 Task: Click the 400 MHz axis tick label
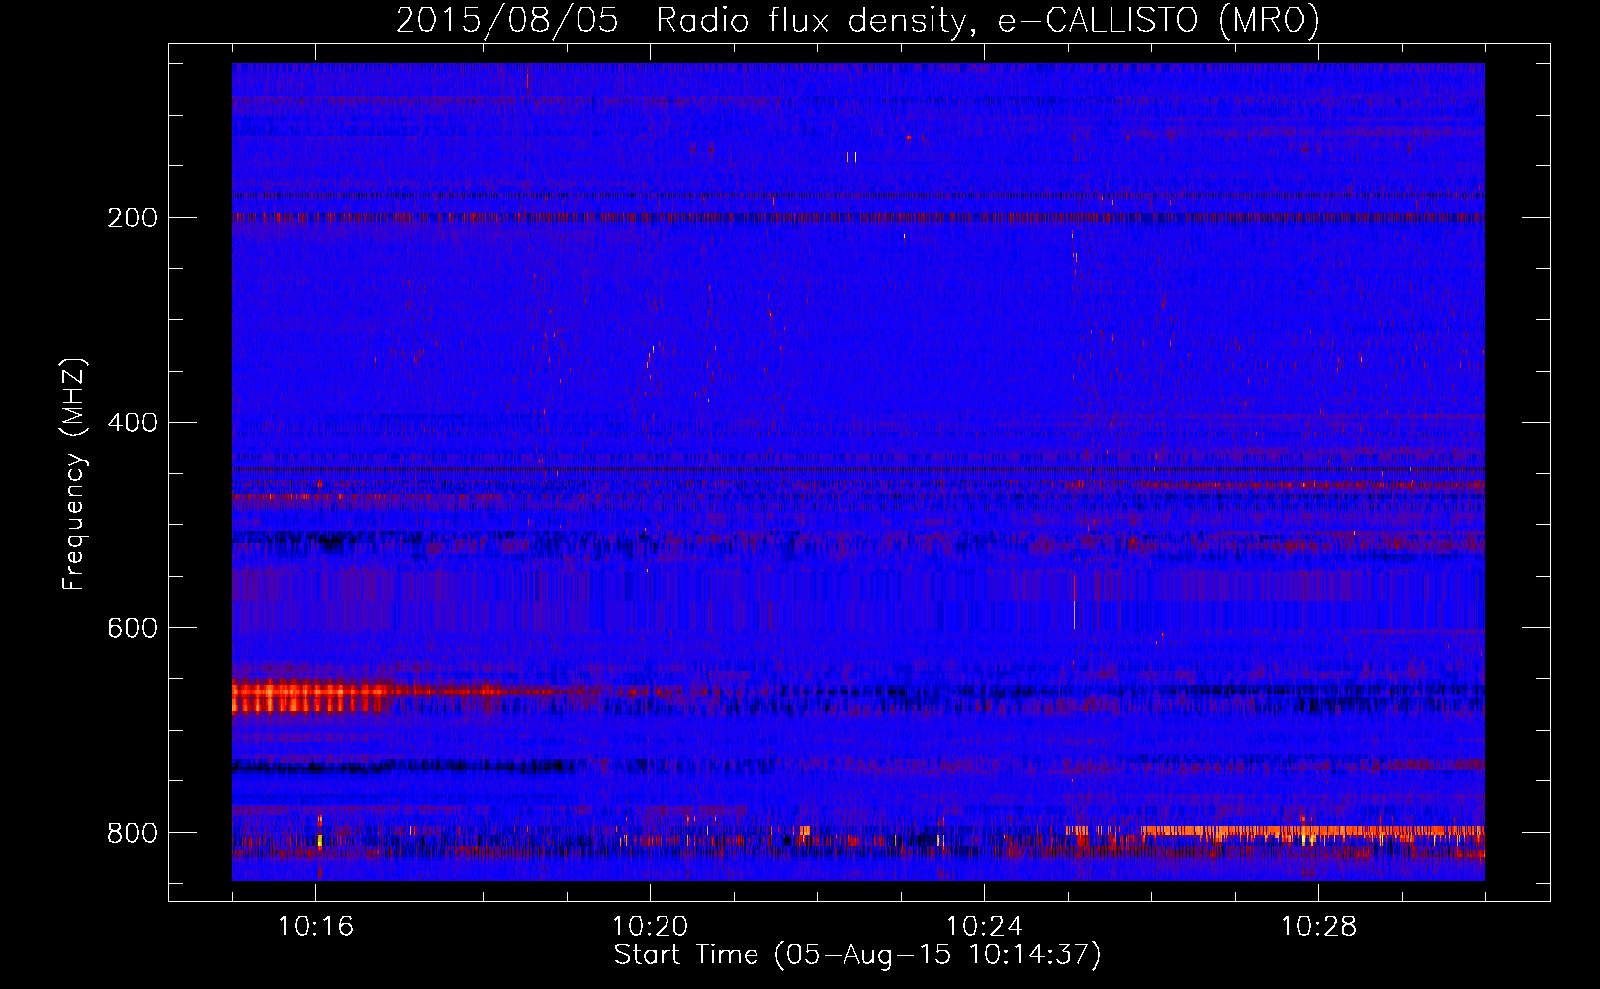pos(133,423)
